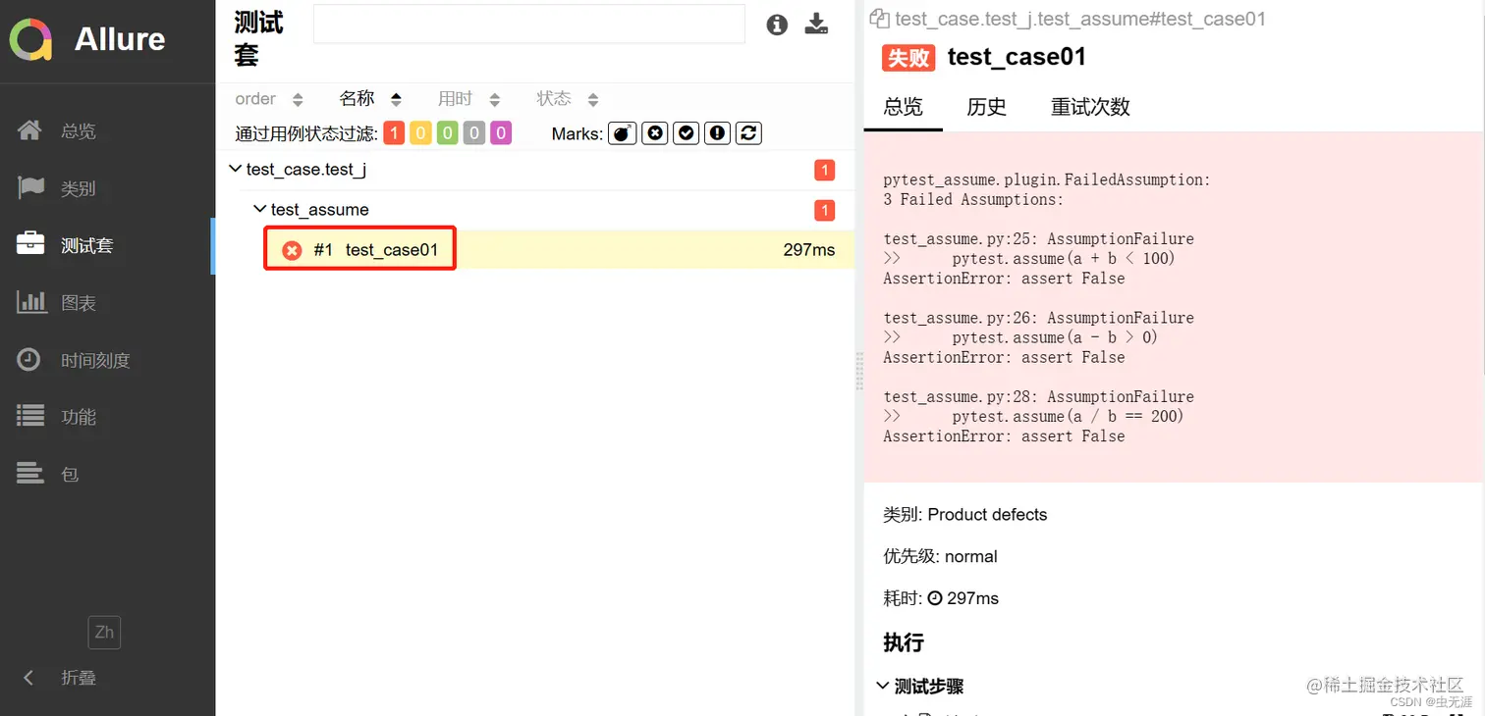Toggle the new-failed X mark filter
The image size is (1485, 716).
coord(655,133)
